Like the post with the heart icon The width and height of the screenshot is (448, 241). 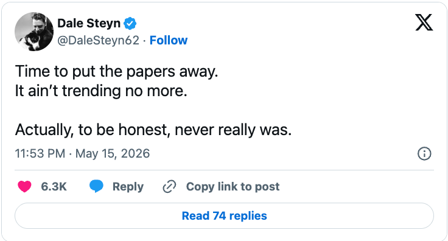click(24, 186)
